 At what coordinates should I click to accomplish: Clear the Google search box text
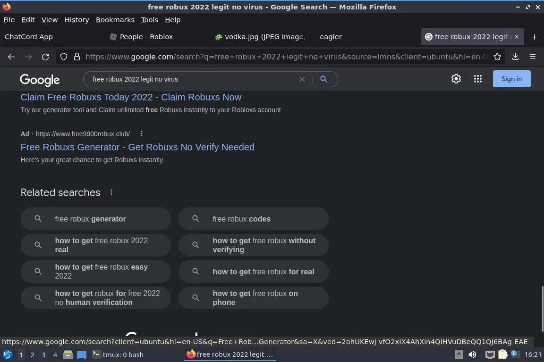pyautogui.click(x=302, y=79)
